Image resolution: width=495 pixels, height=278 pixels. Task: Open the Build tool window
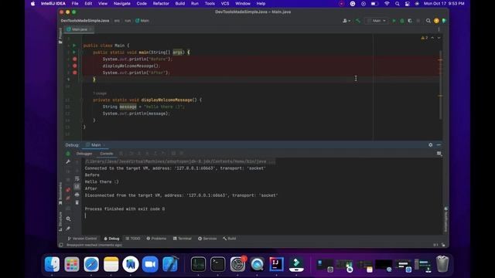[230, 239]
